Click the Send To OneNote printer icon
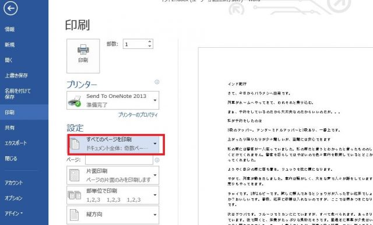The height and width of the screenshot is (225, 373). pyautogui.click(x=75, y=101)
